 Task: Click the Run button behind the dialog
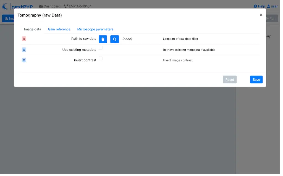pyautogui.click(x=272, y=18)
